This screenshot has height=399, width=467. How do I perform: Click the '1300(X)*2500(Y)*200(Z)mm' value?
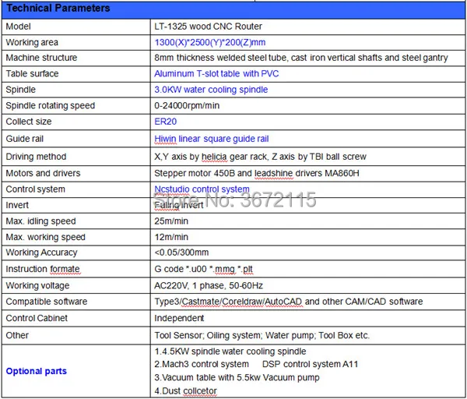coord(209,42)
